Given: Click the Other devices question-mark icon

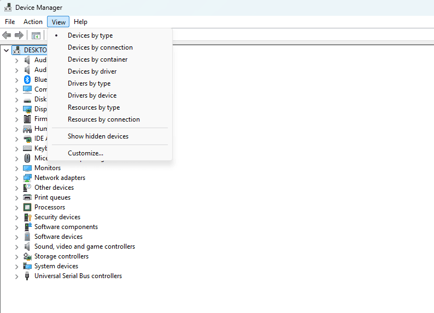Looking at the screenshot, I should pos(27,188).
